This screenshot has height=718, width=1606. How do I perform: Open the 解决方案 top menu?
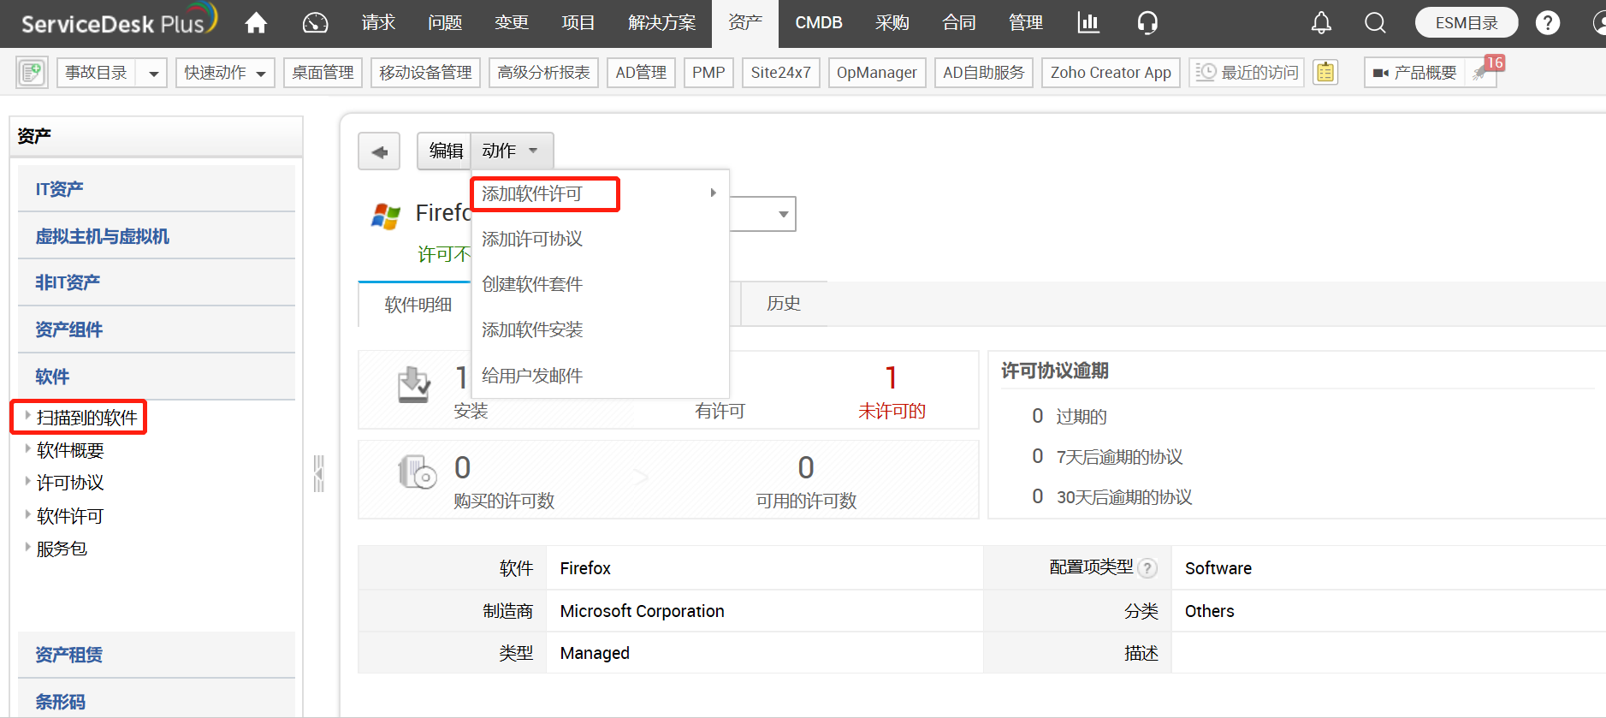click(x=662, y=23)
